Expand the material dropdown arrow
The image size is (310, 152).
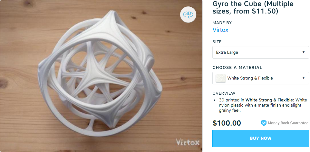point(304,78)
